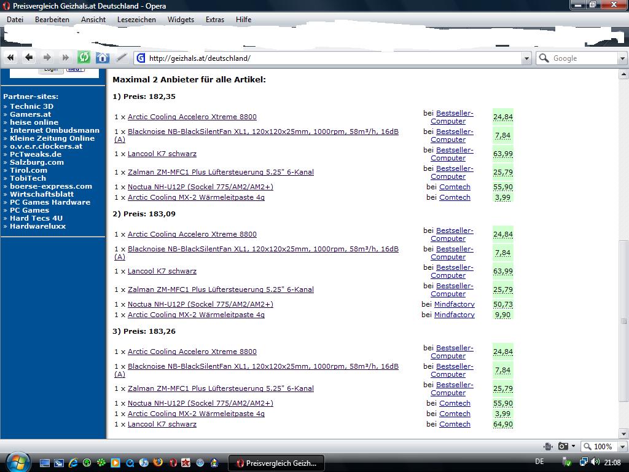Image resolution: width=629 pixels, height=472 pixels.
Task: Click the Switch between windows quick launch icon
Action: (59, 463)
